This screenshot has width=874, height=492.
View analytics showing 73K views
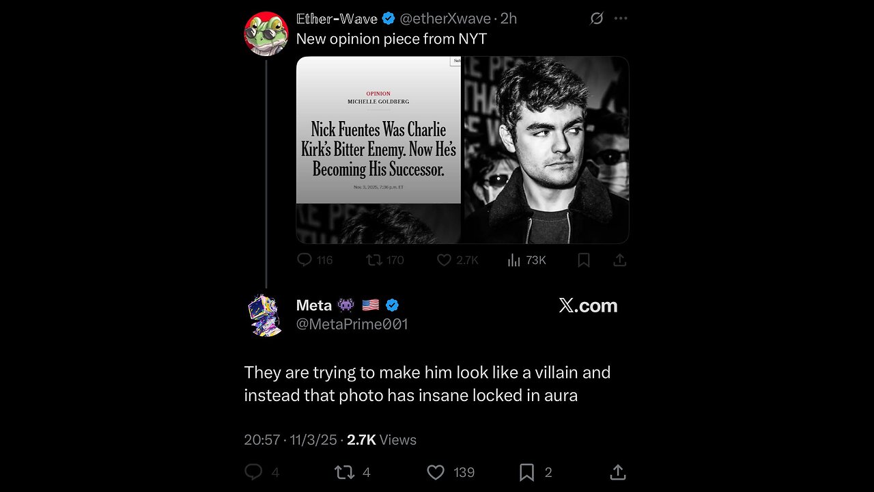coord(514,260)
